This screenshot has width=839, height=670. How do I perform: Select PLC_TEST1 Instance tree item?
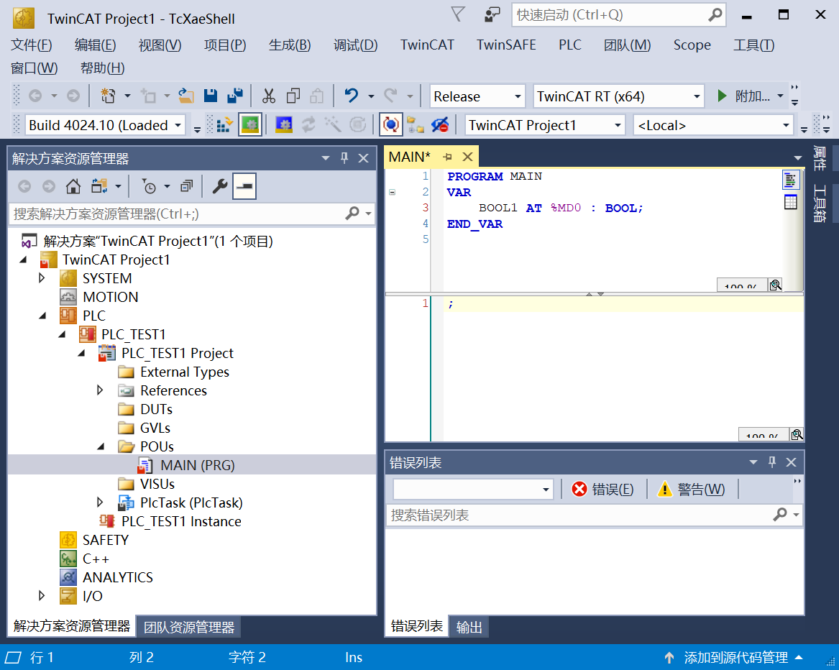(181, 521)
